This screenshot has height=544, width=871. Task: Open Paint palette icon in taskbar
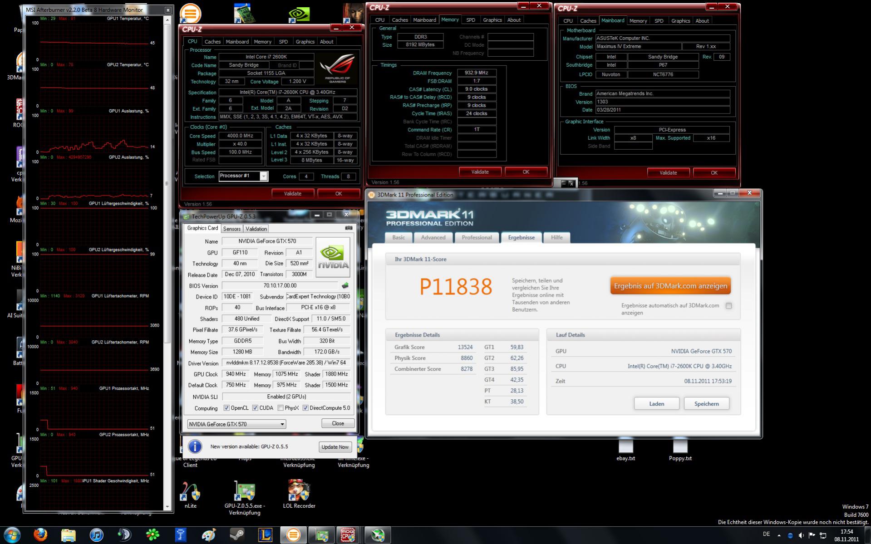(208, 535)
